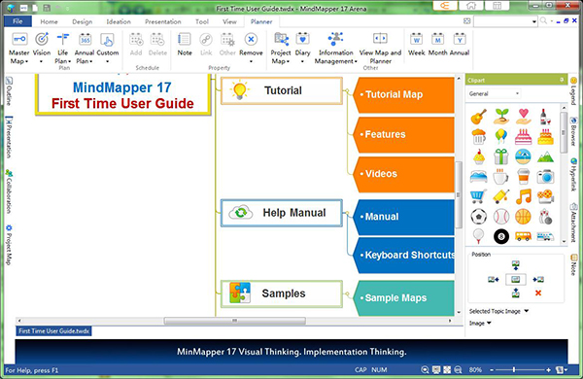Viewport: 583px width, 379px height.
Task: Open the Vision dropdown arrow
Action: point(42,61)
